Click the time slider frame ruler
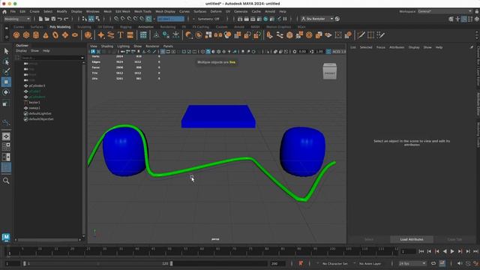Image resolution: width=480 pixels, height=270 pixels. pyautogui.click(x=202, y=251)
